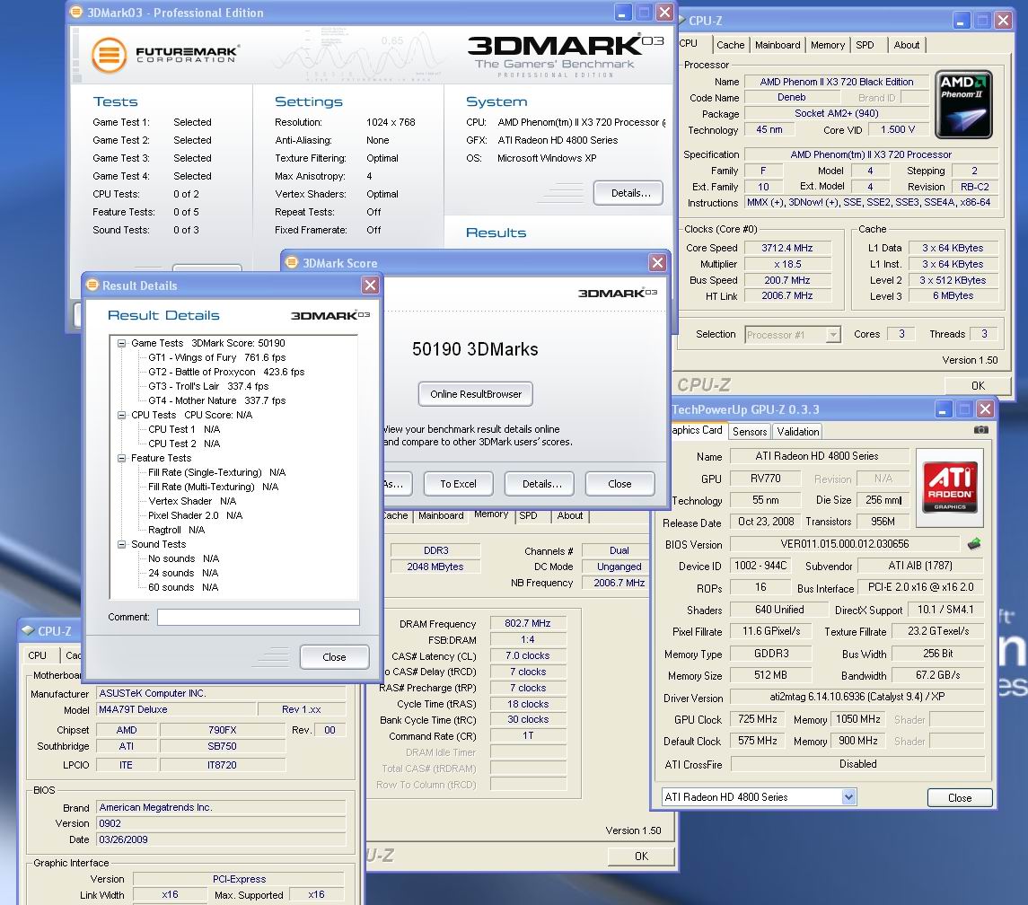The image size is (1028, 905).
Task: Select the Fill Rate (Single-Texturing) row
Action: pos(217,472)
